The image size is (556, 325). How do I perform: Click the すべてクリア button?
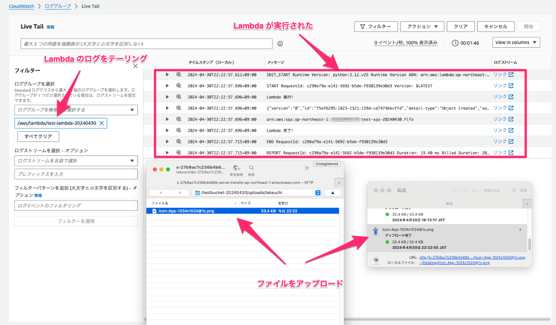38,137
